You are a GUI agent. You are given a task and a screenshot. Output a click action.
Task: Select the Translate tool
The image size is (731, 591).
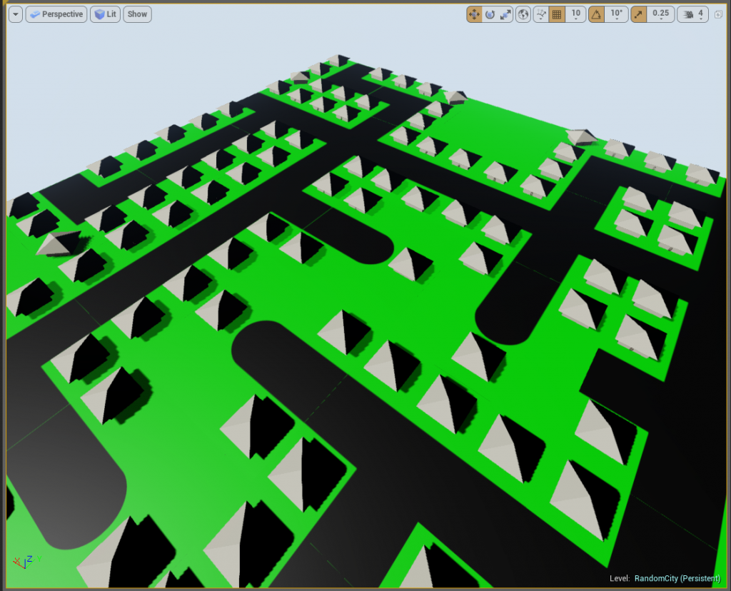click(x=475, y=14)
